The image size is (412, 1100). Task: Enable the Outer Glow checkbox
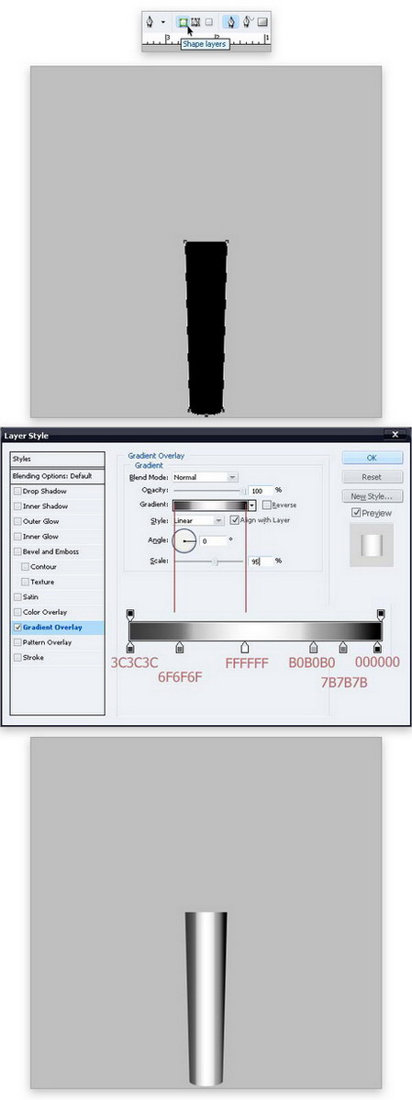tap(17, 521)
